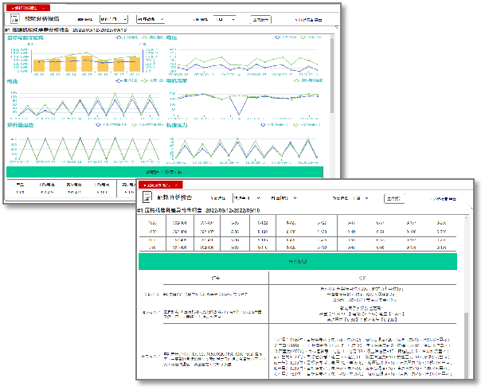
Task: Click the green section banner in the top window
Action: tap(164, 172)
